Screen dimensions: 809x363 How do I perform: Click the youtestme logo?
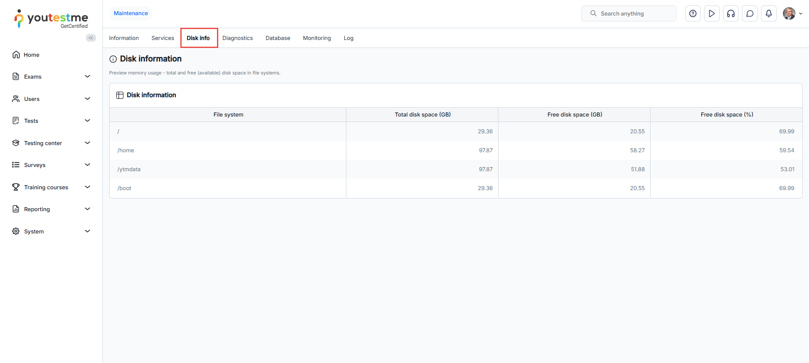(51, 19)
